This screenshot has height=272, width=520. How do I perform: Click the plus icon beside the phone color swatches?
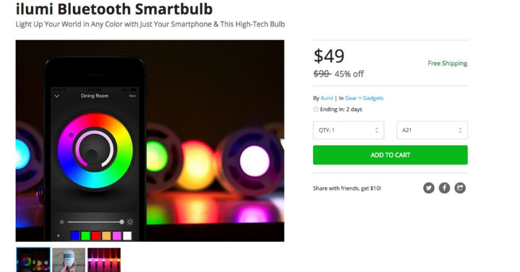click(58, 236)
